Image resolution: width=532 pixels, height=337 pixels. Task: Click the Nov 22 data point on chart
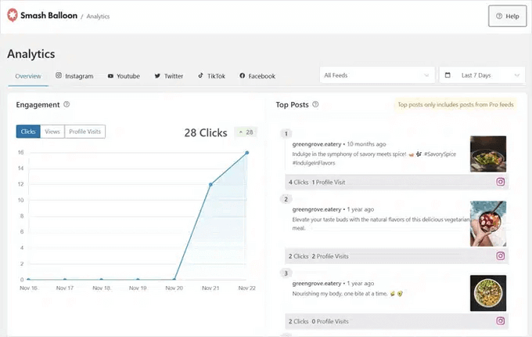(247, 153)
